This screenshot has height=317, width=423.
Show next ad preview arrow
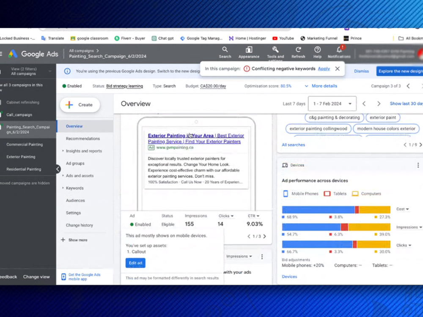[x=265, y=236]
